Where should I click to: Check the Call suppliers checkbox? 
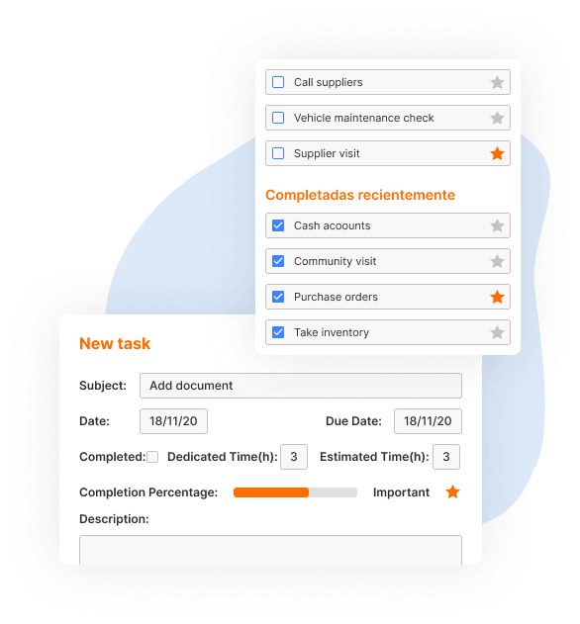pos(278,82)
